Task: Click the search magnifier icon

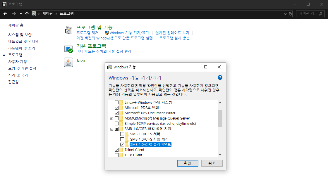Action: click(320, 14)
